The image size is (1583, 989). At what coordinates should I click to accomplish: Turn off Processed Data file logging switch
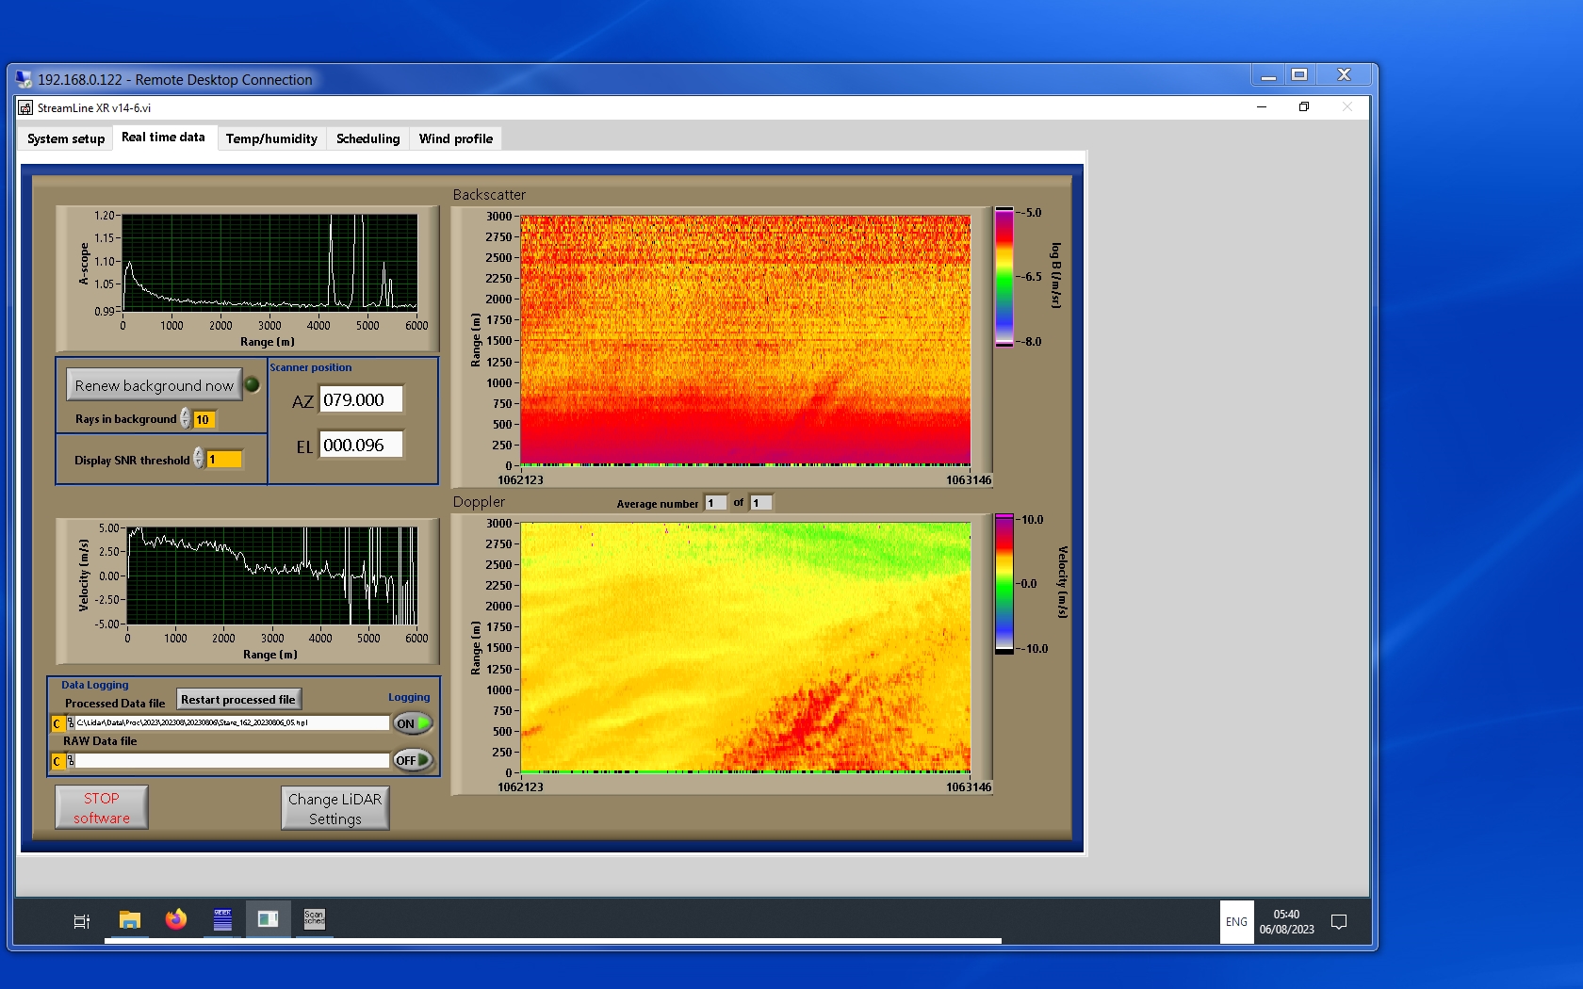pyautogui.click(x=413, y=723)
